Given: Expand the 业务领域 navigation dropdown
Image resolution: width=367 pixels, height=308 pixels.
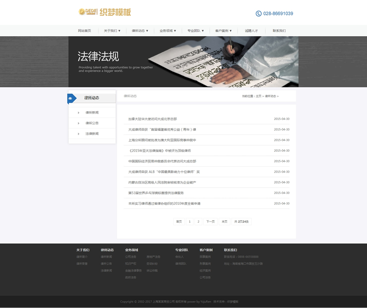Looking at the screenshot, I should 168,31.
